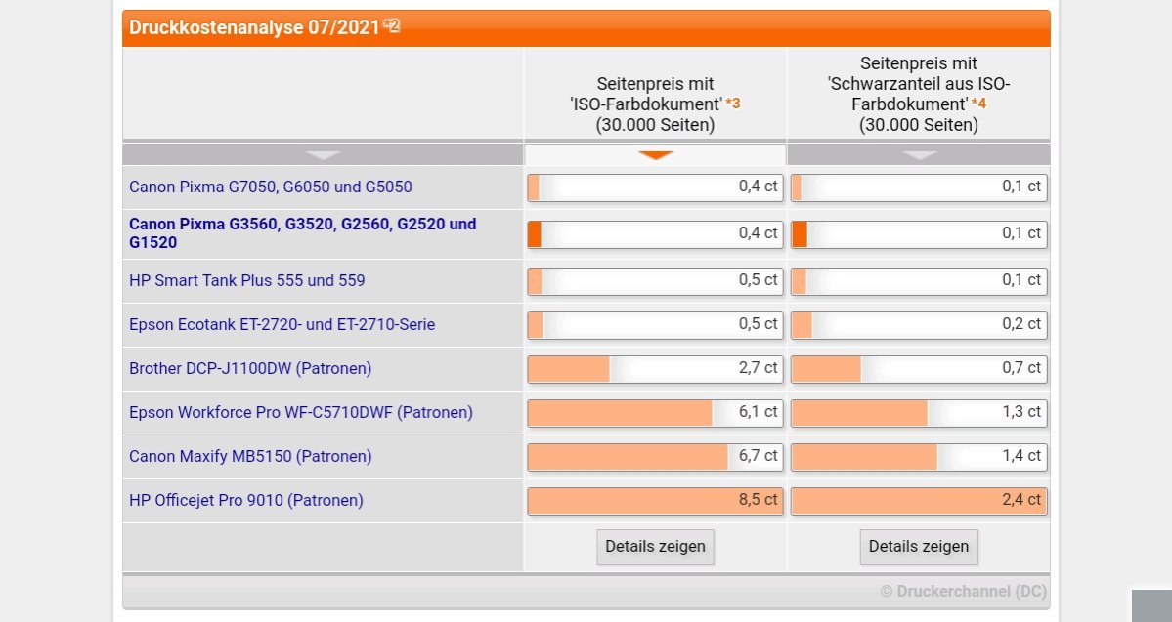Open Epson Ecotank ET-2720 und ET-2710-Serie link
The image size is (1172, 622).
(x=282, y=325)
